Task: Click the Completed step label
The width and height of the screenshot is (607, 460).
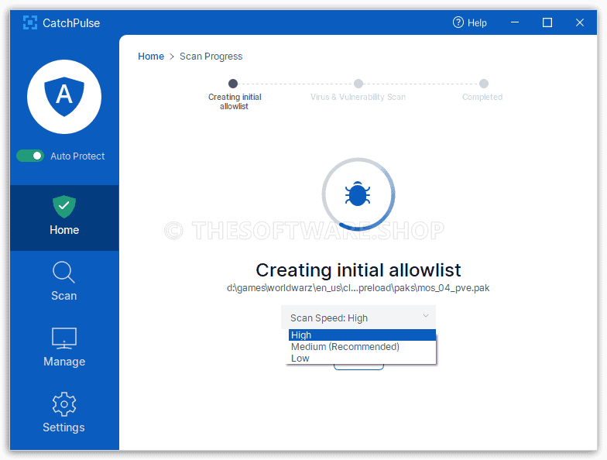Action: click(482, 97)
